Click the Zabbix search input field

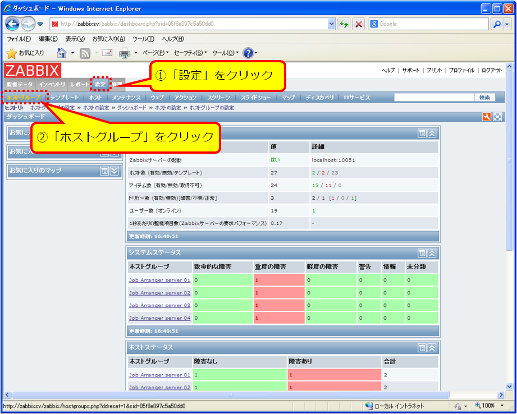point(434,97)
